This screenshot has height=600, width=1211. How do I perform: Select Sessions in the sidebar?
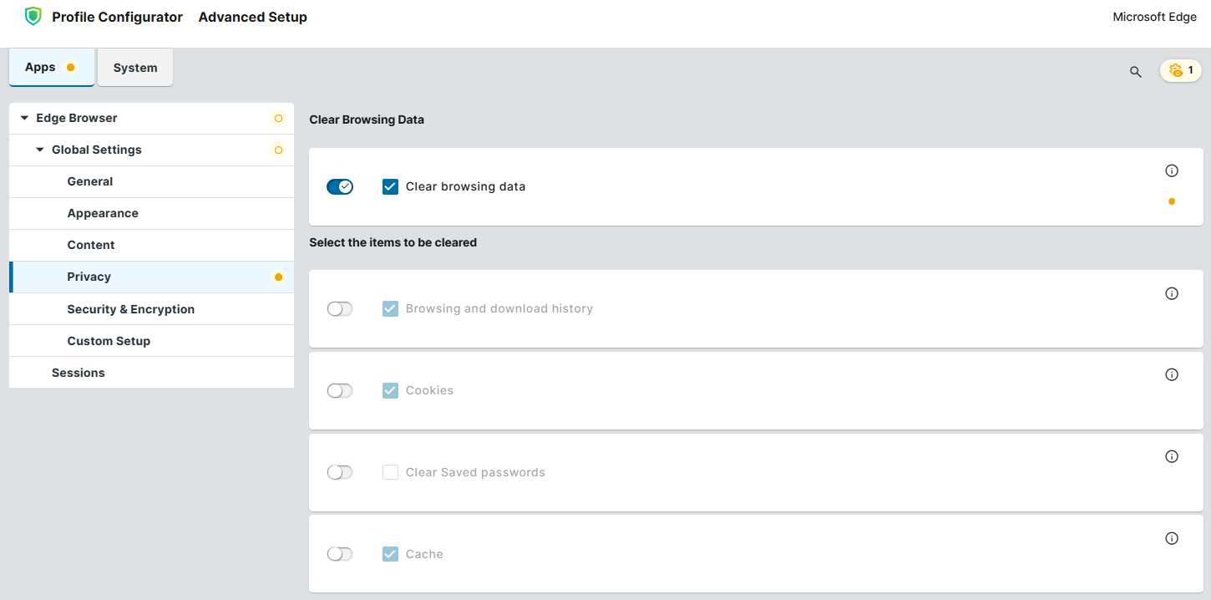click(79, 373)
